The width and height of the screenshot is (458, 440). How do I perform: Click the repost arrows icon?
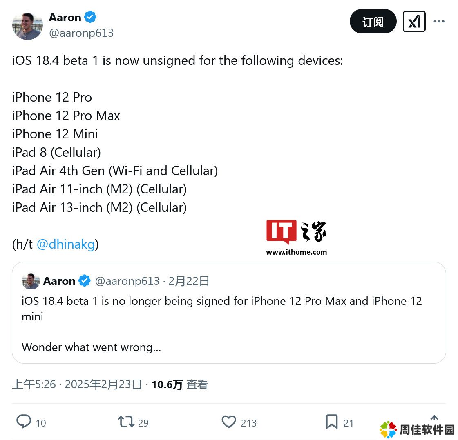tap(126, 422)
